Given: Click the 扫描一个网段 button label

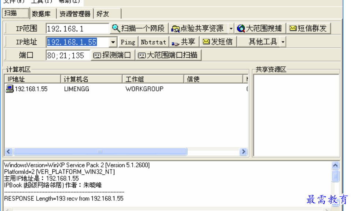Looking at the screenshot, I should 143,29.
